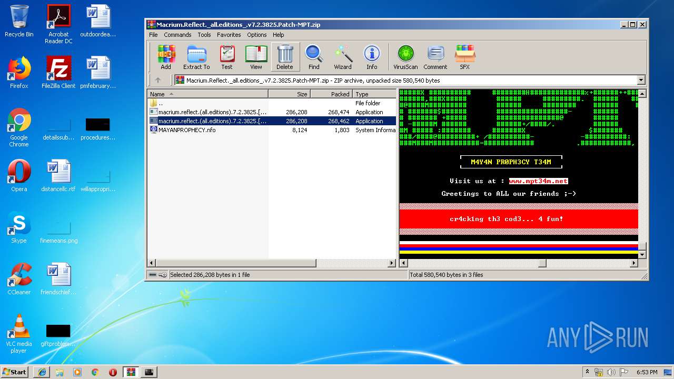Image resolution: width=674 pixels, height=379 pixels.
Task: Launch the Wizard tool
Action: 343,57
